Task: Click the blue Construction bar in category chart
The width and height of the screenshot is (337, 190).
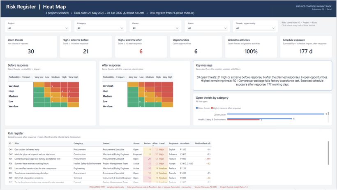Action: click(275, 114)
